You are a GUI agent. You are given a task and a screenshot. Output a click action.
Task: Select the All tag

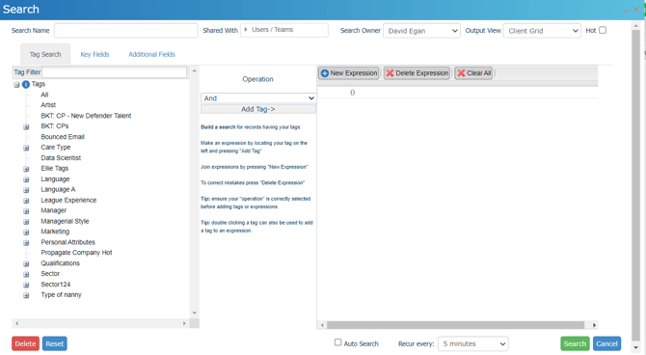coord(44,95)
